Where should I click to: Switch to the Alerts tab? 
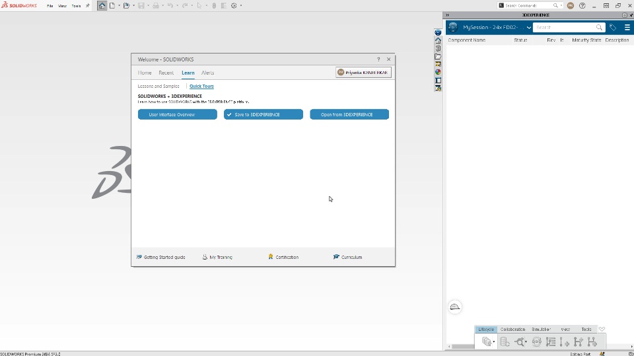click(x=207, y=73)
